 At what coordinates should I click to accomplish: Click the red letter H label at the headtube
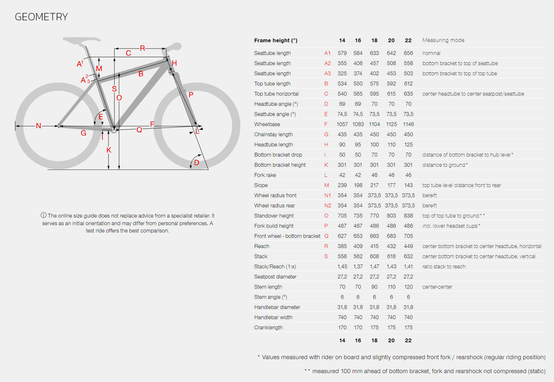click(174, 64)
